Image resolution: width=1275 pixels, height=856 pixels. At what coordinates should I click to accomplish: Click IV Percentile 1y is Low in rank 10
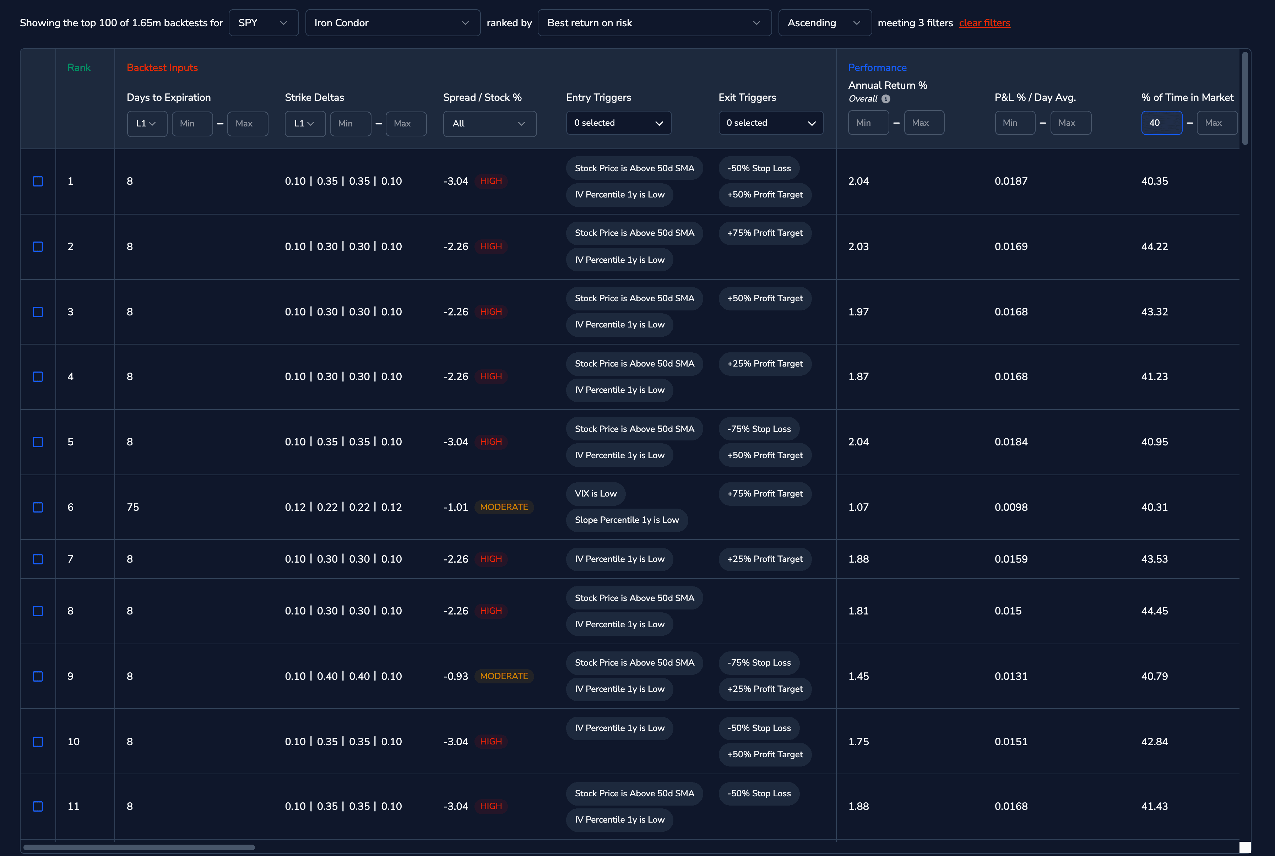pos(619,728)
